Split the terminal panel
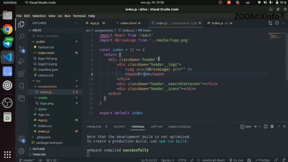The width and height of the screenshot is (288, 162). [265, 126]
